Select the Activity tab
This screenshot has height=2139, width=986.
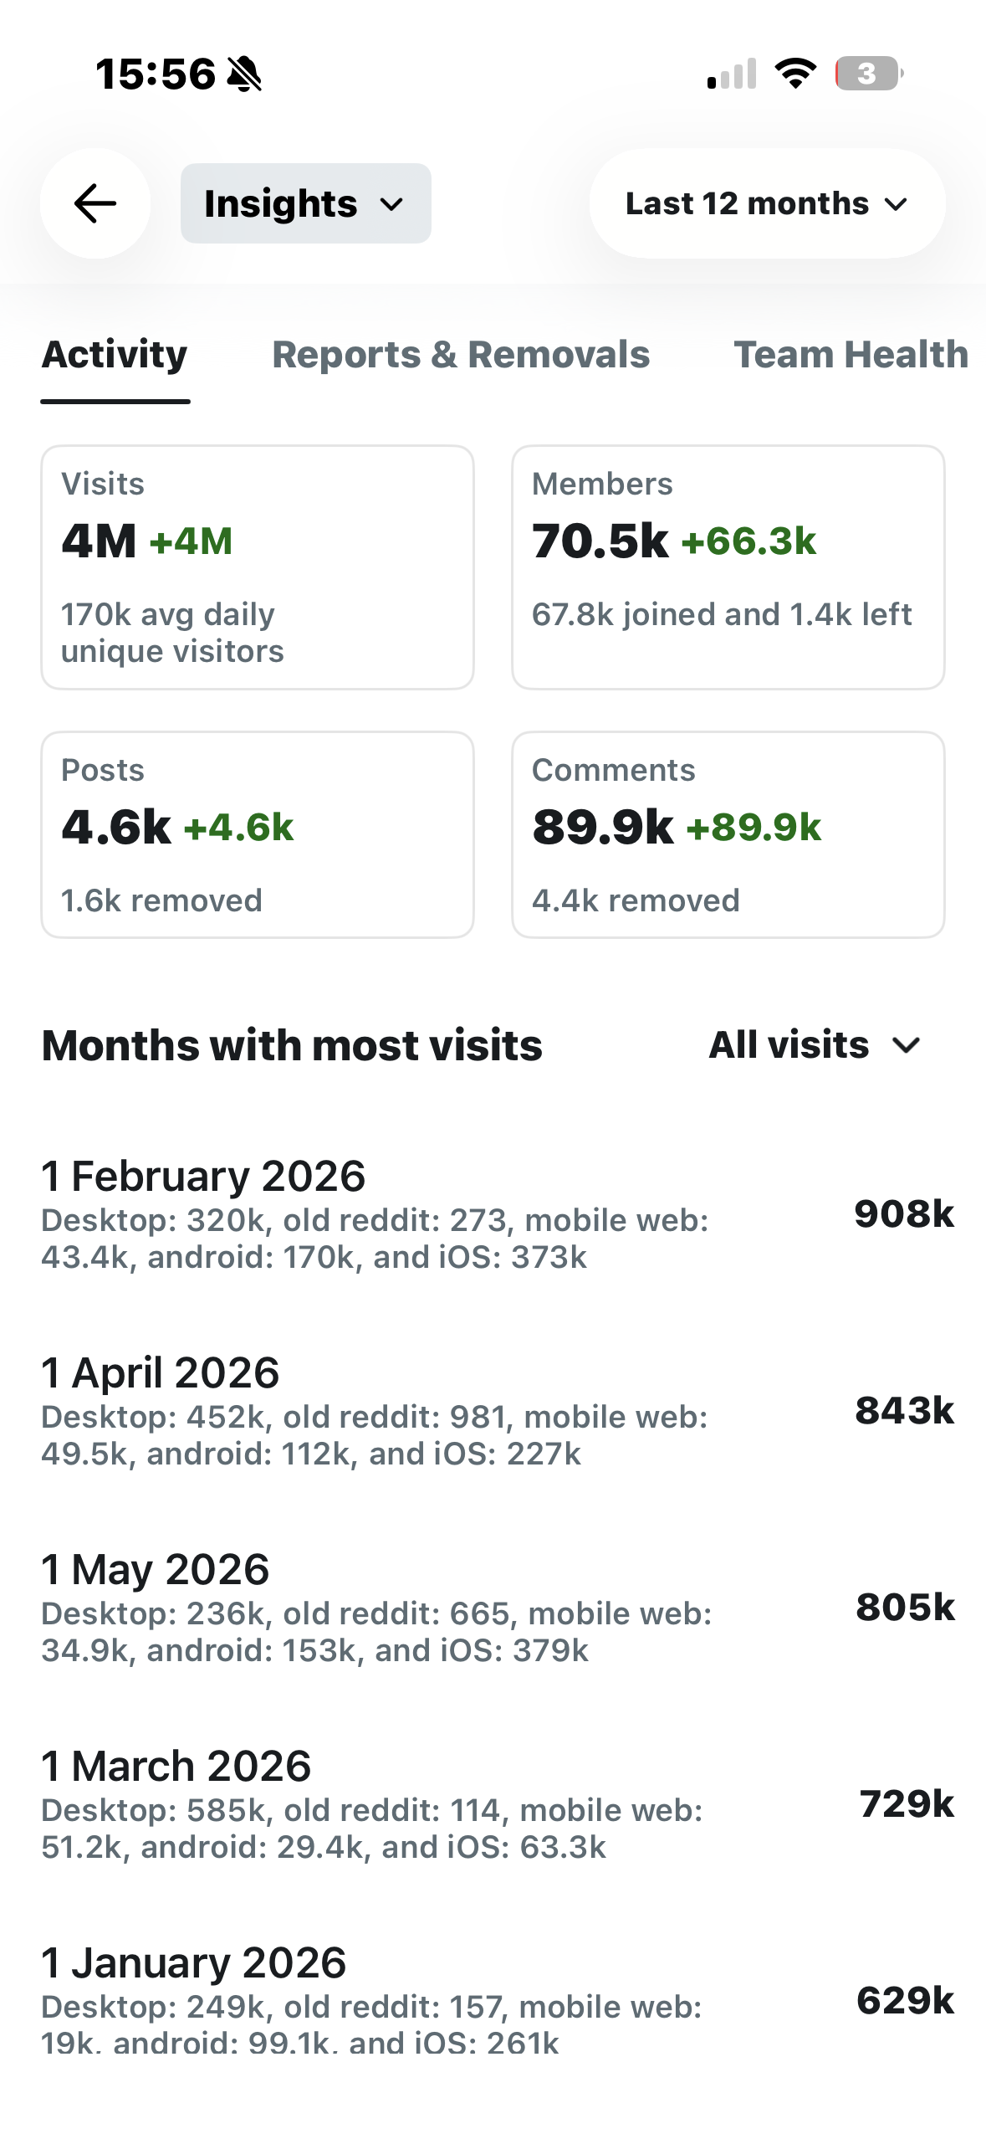[x=115, y=354]
